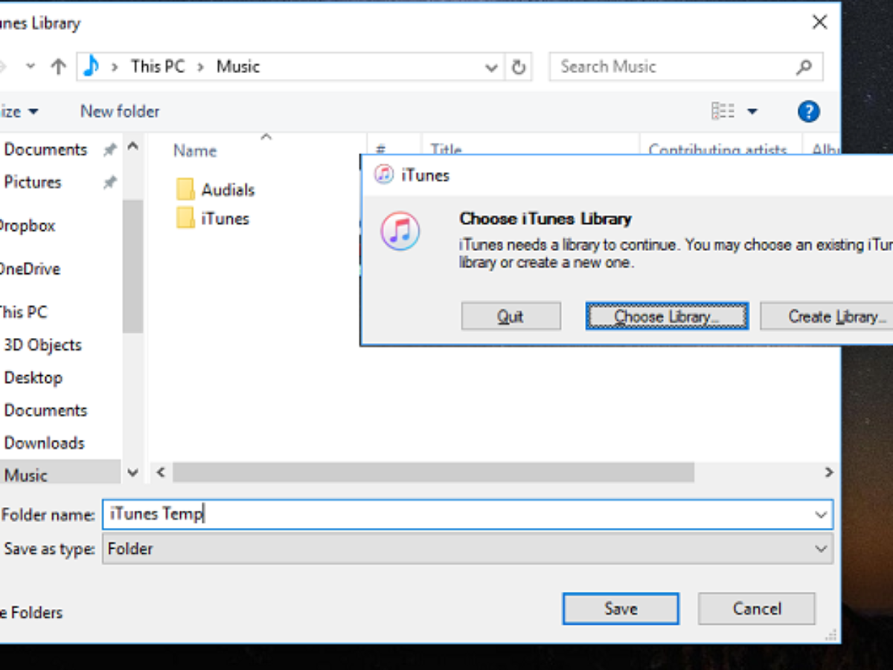Click the Folder name text field

[x=467, y=514]
